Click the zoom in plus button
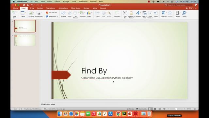 point(184,109)
